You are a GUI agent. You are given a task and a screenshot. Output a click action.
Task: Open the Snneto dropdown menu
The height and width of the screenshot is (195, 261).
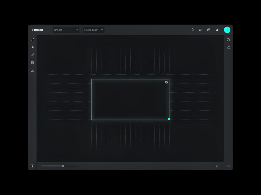click(x=66, y=30)
